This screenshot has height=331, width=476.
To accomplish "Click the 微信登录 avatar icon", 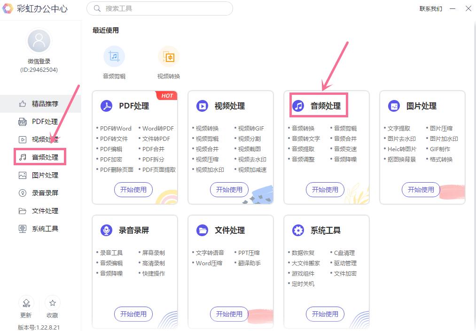I will 38,40.
